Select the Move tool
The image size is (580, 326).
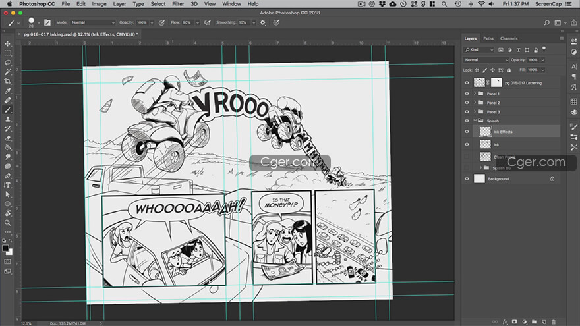click(x=7, y=43)
